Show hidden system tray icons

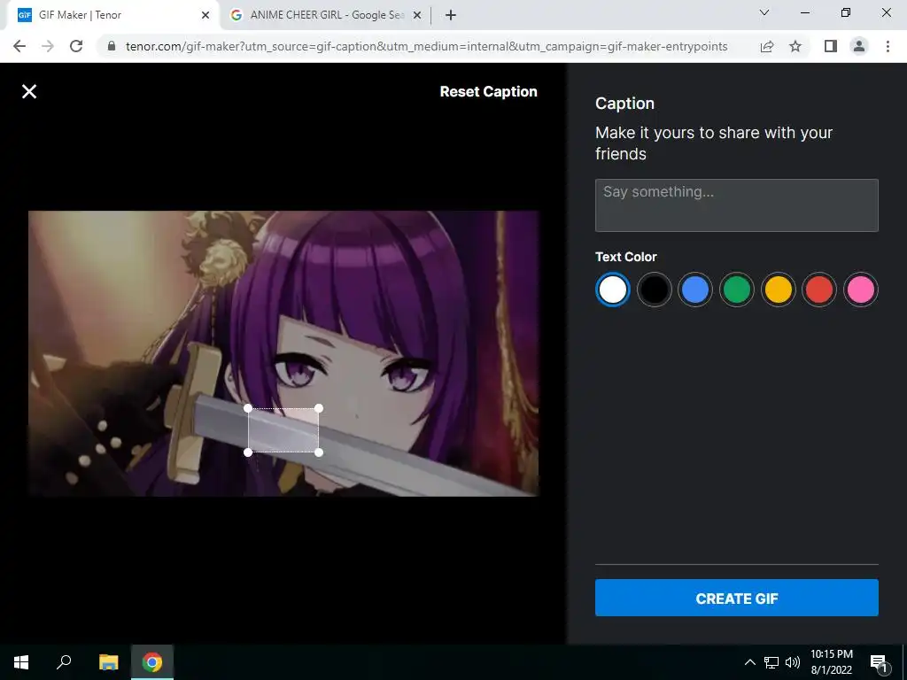pos(749,662)
